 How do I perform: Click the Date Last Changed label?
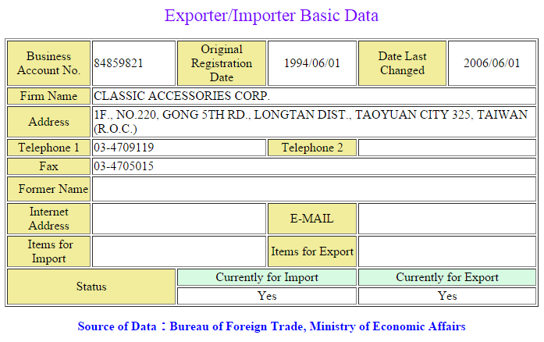(402, 63)
